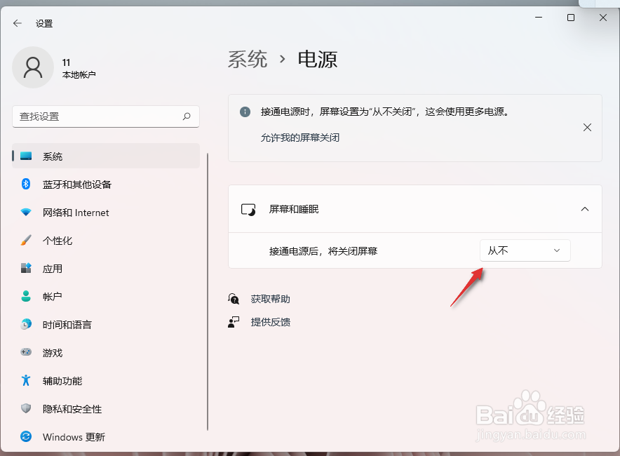
Task: Open the 从不 screen timeout dropdown
Action: pos(525,250)
